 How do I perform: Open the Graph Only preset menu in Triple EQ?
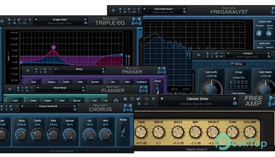[60, 19]
